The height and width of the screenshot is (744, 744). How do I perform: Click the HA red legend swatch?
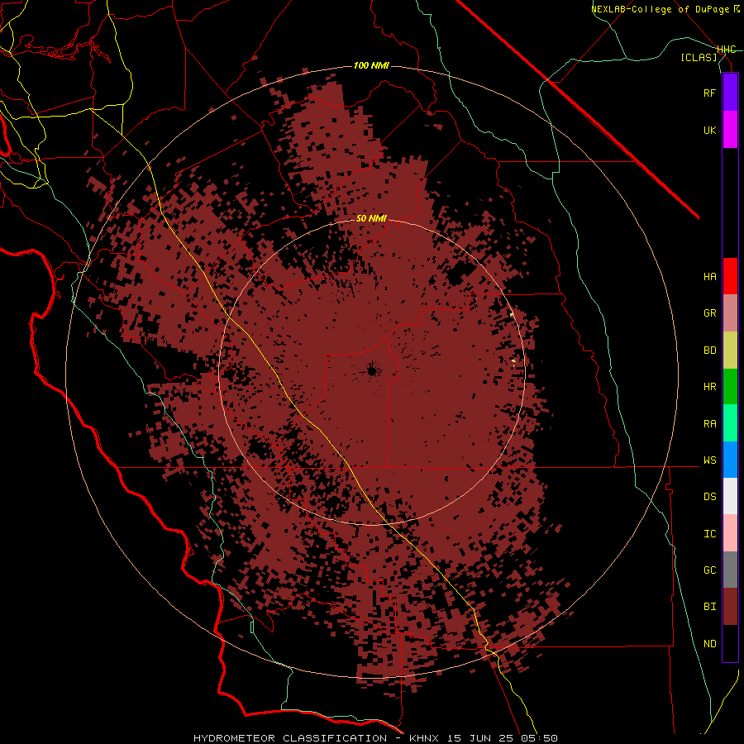click(x=730, y=276)
